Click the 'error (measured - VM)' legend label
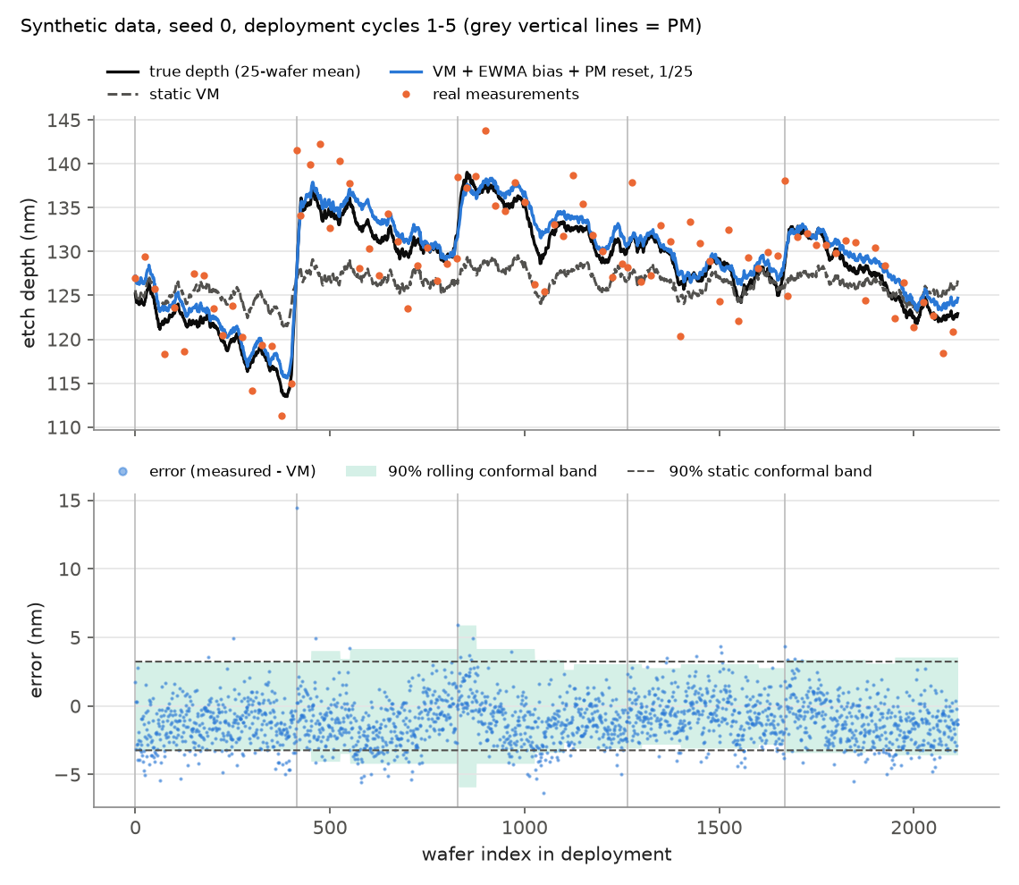Screen dimensions: 1019x885 (232, 471)
